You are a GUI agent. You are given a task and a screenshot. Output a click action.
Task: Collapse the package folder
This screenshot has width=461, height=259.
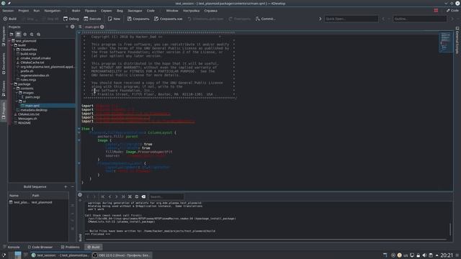click(12, 84)
